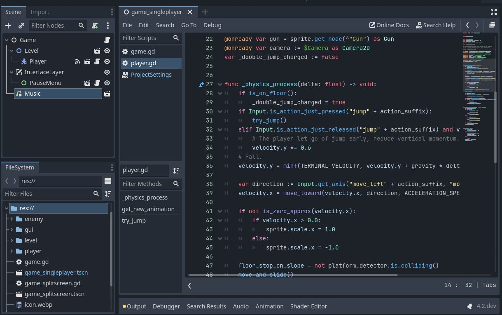502x315 pixels.
Task: Add a new child node with plus icon
Action: point(8,26)
